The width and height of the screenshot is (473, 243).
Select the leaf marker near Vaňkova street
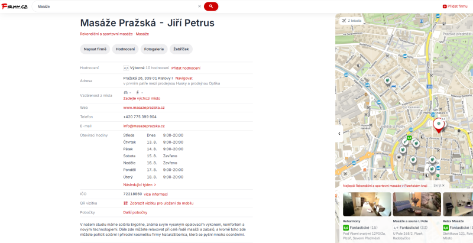click(x=387, y=80)
